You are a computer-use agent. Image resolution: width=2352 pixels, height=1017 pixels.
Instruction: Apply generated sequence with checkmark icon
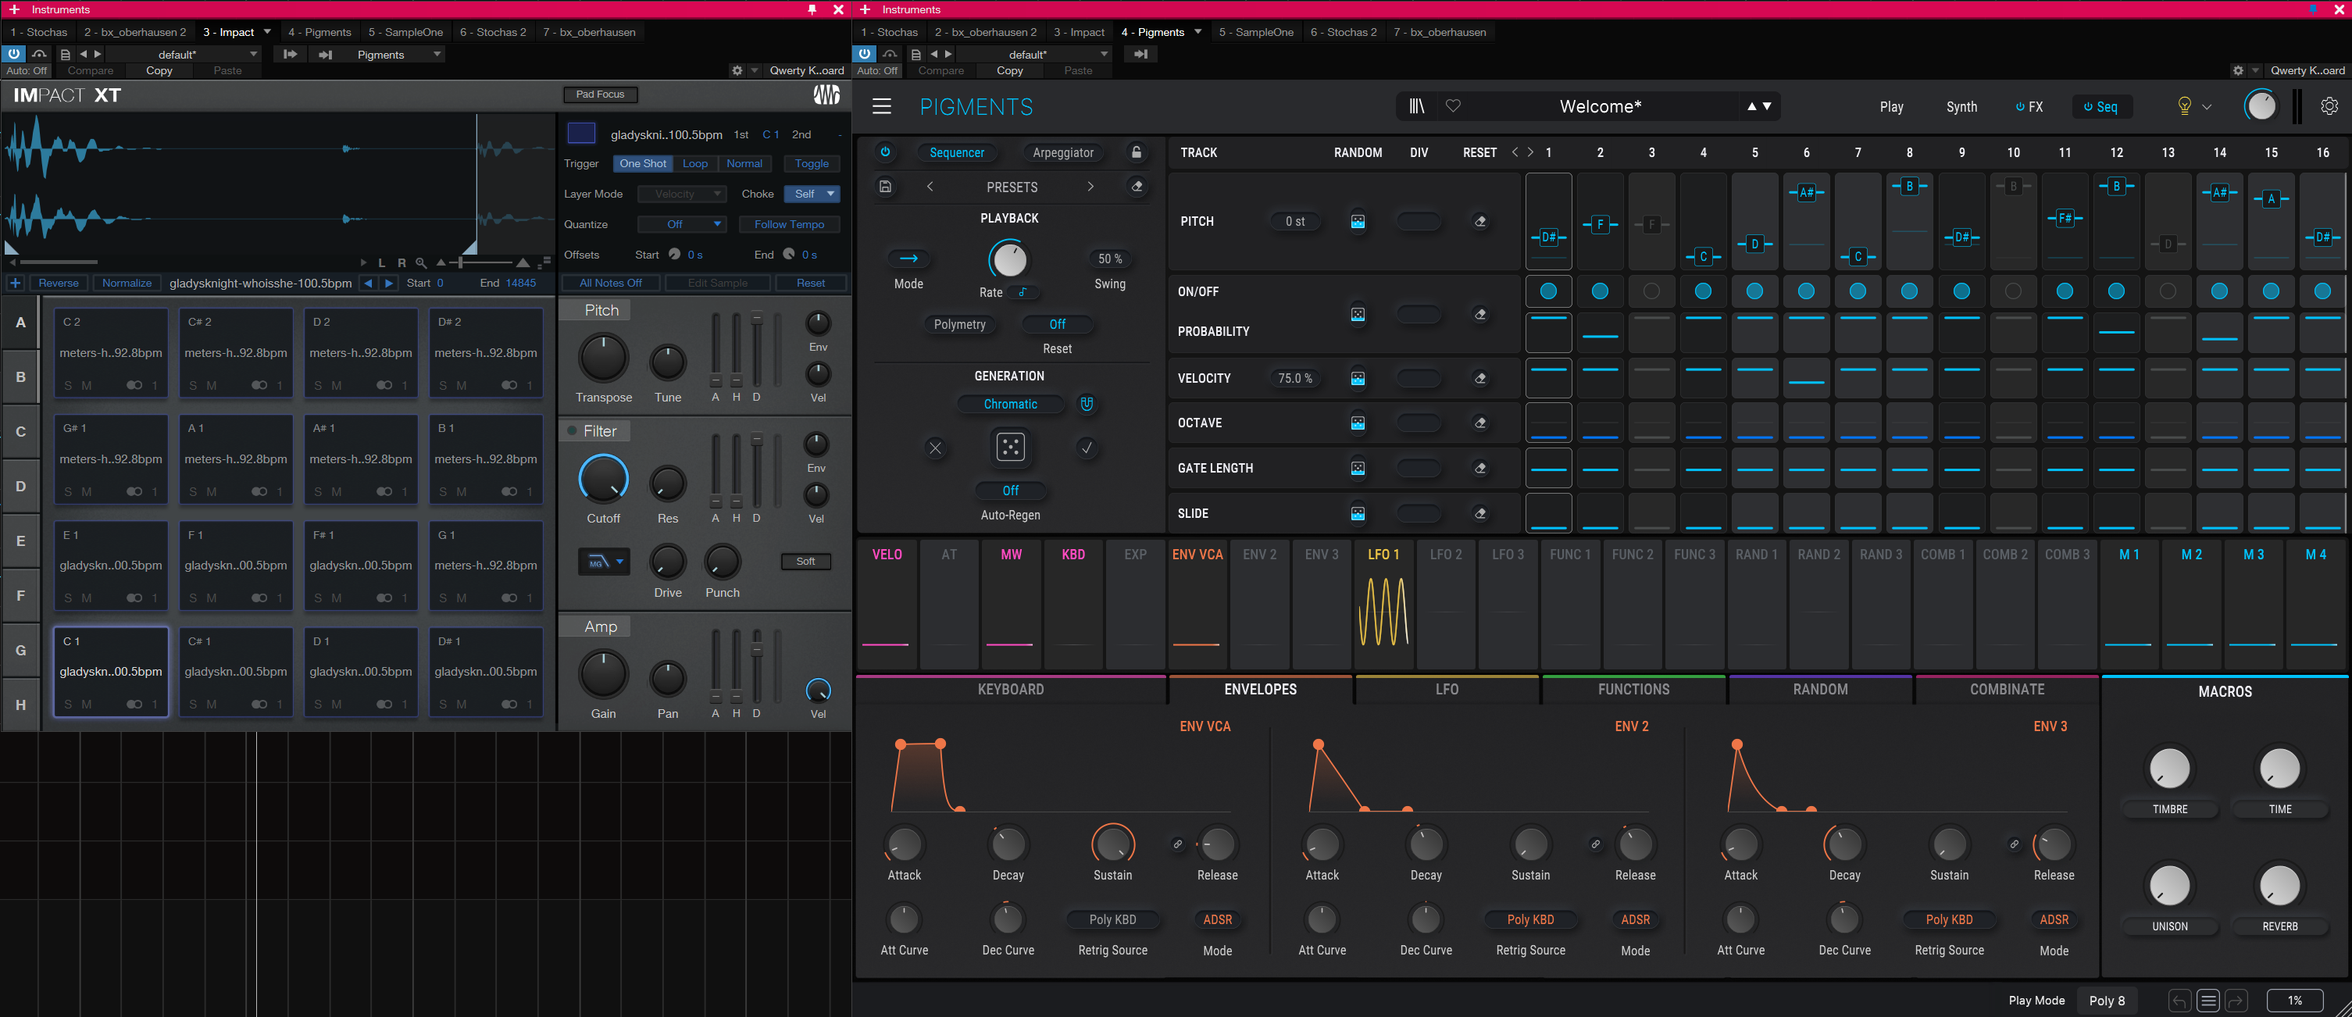tap(1087, 448)
